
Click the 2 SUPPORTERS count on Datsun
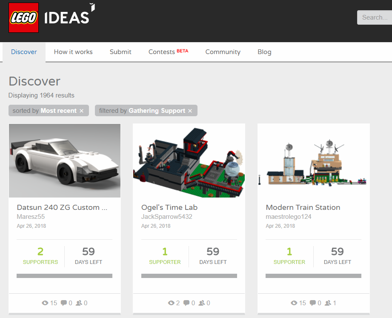[x=40, y=256]
